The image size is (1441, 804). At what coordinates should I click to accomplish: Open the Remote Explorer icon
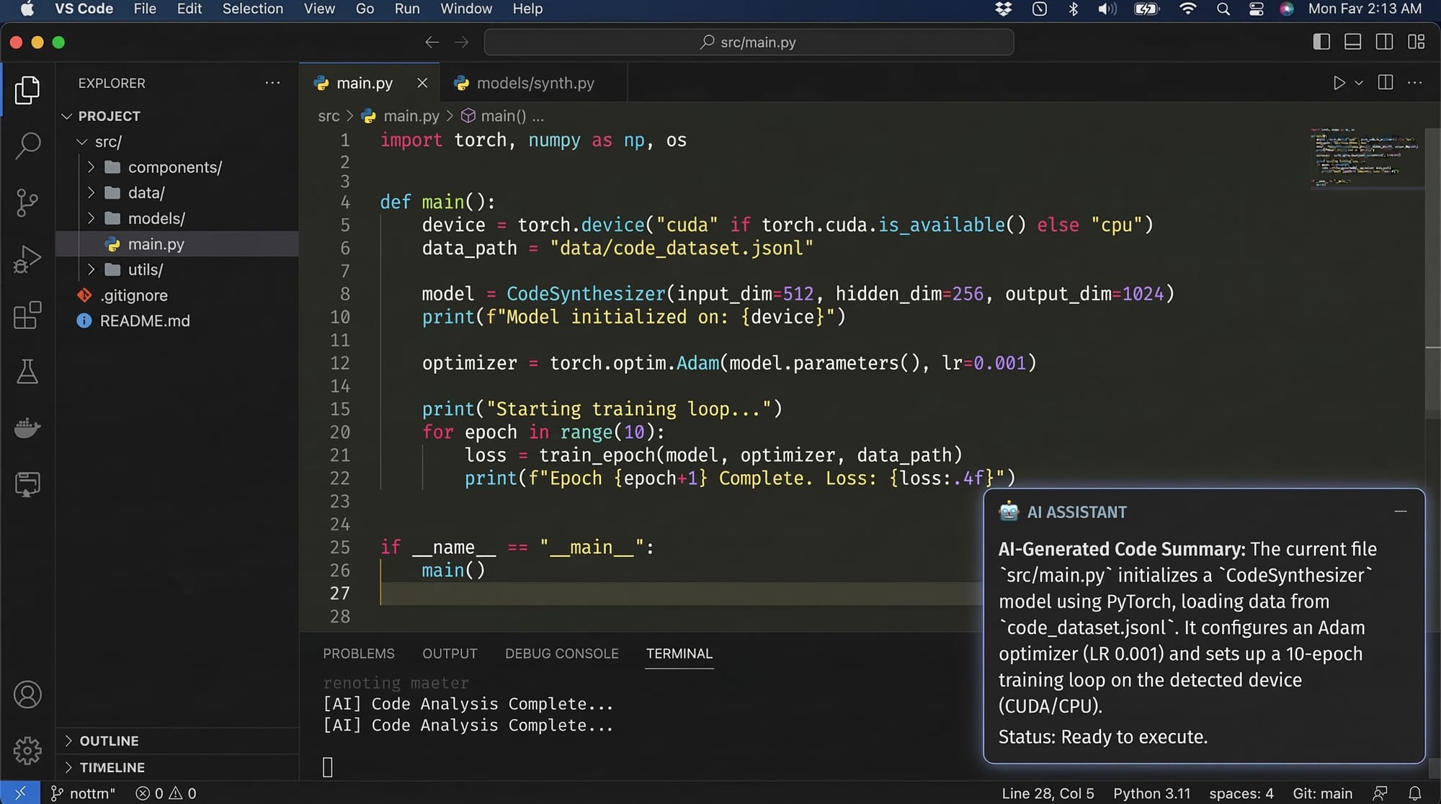click(27, 484)
